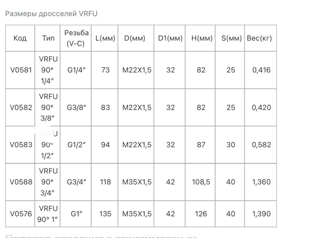Click the "H(мм)" column header
The image size is (317, 238).
pyautogui.click(x=202, y=38)
